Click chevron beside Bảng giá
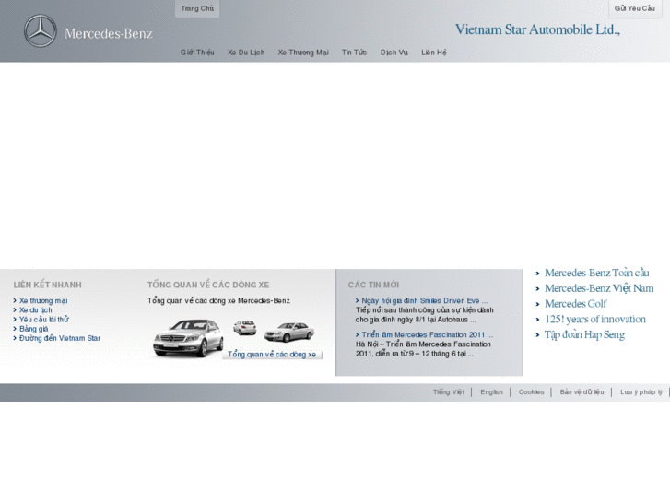670x502 pixels. click(15, 329)
